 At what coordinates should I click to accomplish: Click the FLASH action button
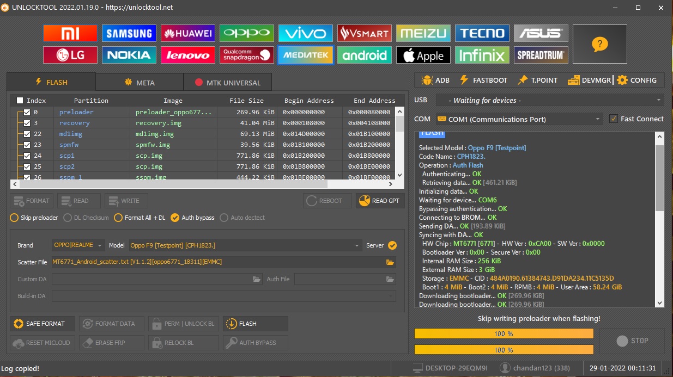pyautogui.click(x=255, y=324)
